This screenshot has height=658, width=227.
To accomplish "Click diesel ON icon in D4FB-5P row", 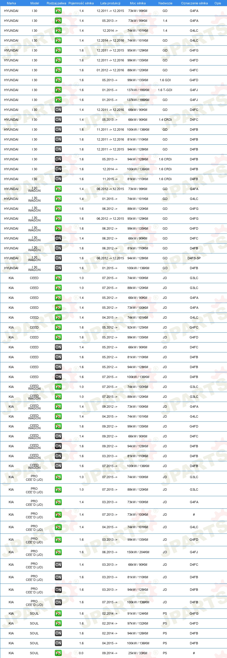I will (58, 258).
